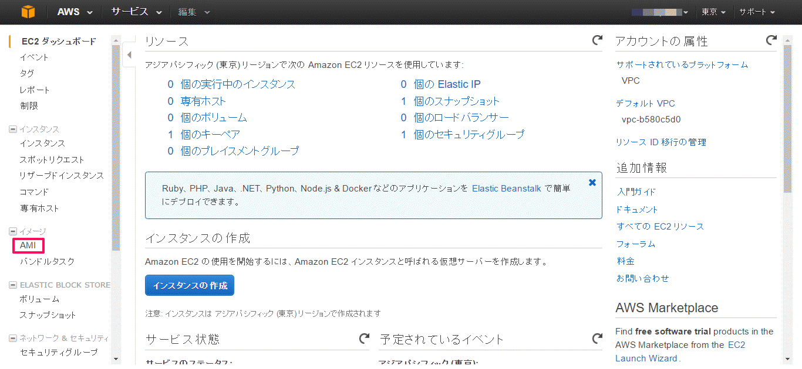802x369 pixels.
Task: Follow the Elastic Beanstalk link
Action: click(x=507, y=189)
